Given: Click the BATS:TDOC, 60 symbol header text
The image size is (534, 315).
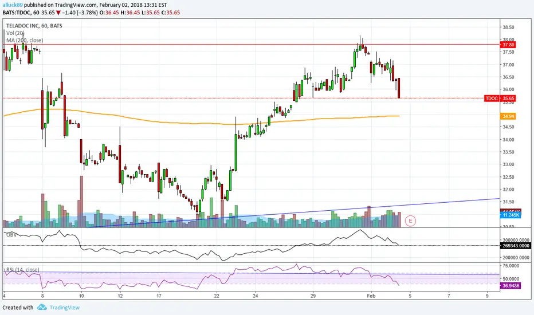Looking at the screenshot, I should click(x=21, y=13).
